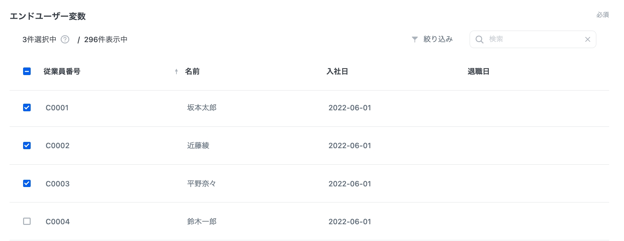
Task: Sort by 入社日 column header
Action: (x=337, y=71)
